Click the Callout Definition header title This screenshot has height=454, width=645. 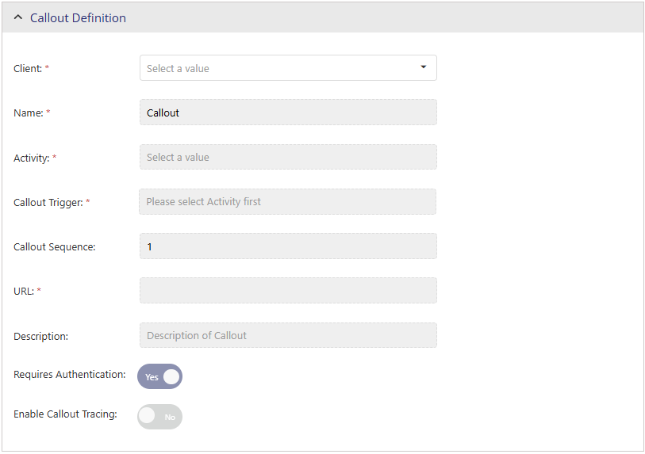78,17
